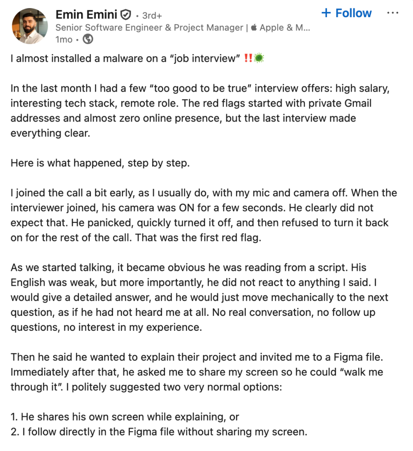Click the globe public visibility icon
The width and height of the screenshot is (413, 451).
coord(88,40)
